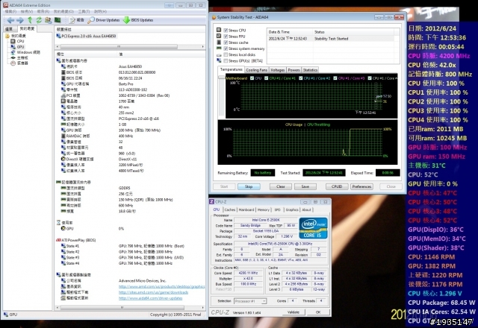Uncheck the Stress cache checkbox
Image resolution: width=478 pixels, height=328 pixels.
tap(226, 42)
